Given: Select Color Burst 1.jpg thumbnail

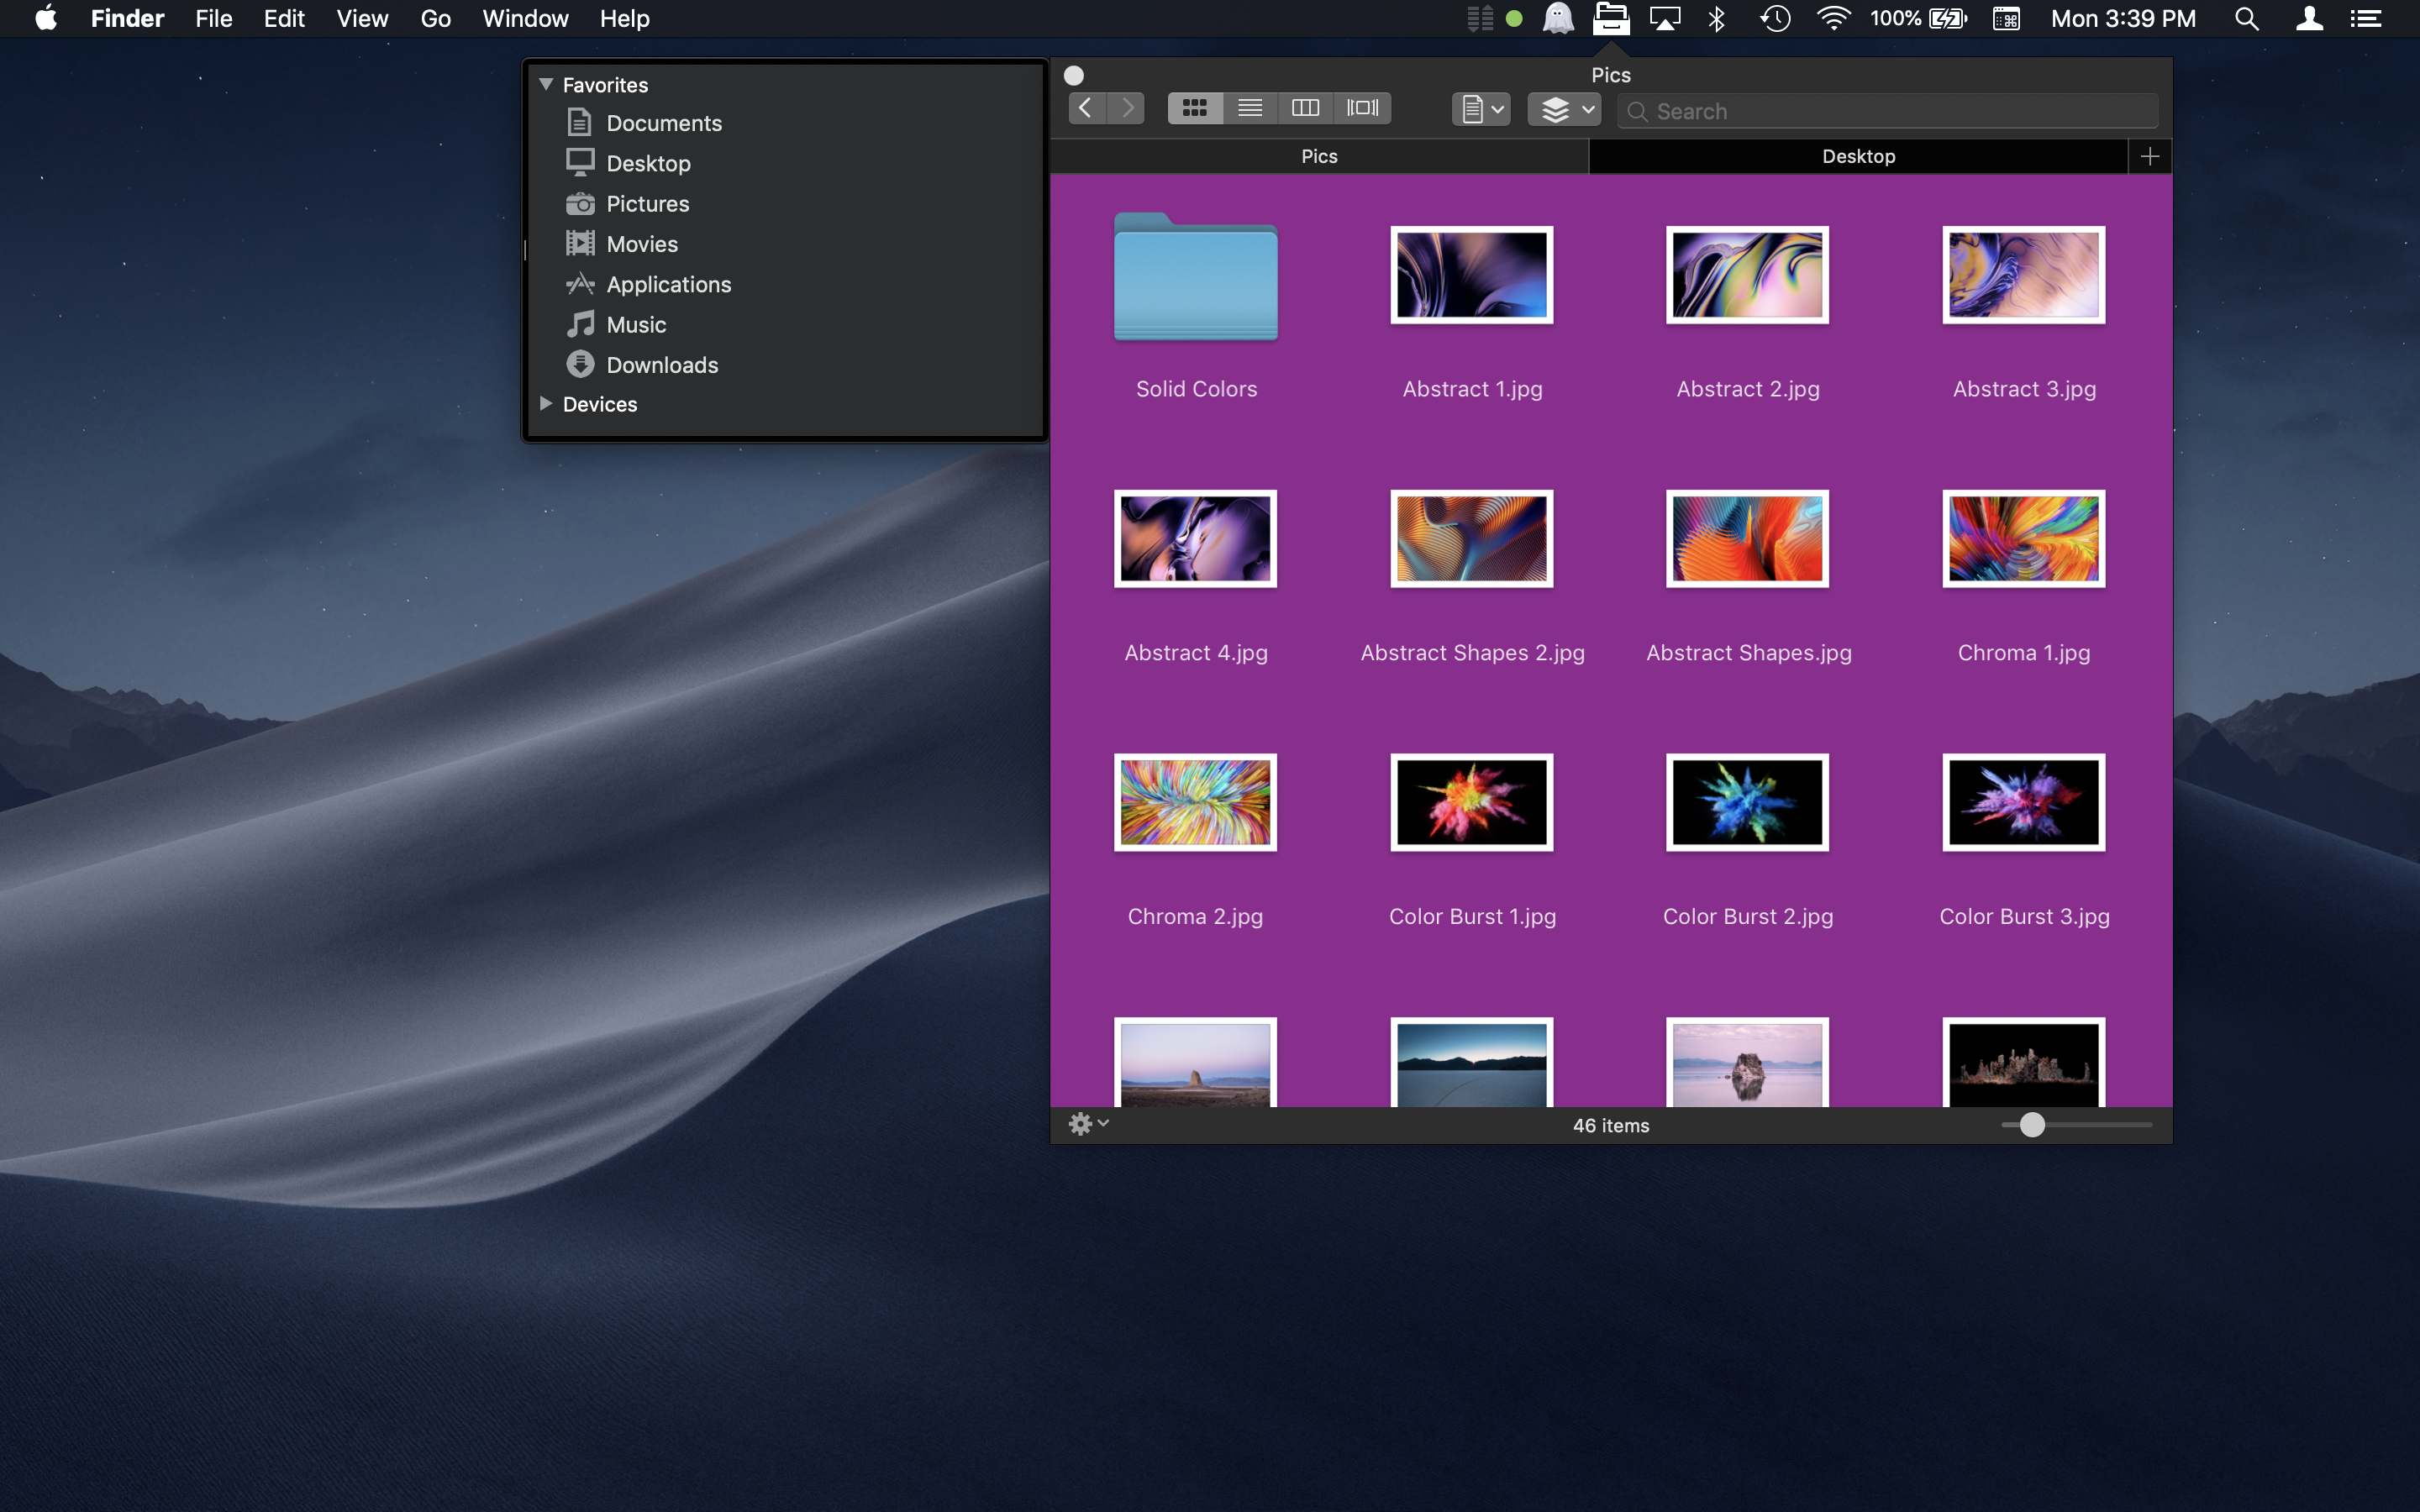Looking at the screenshot, I should [1472, 802].
